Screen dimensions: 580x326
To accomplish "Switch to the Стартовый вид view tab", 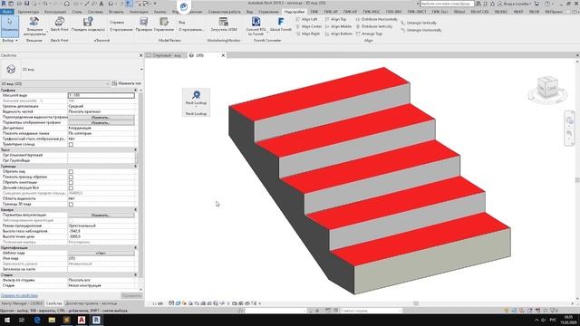I will click(x=167, y=55).
